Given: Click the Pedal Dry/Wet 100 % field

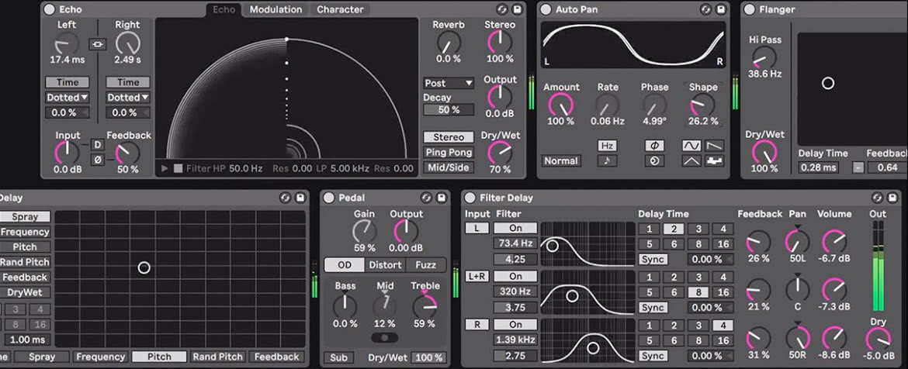Looking at the screenshot, I should pos(429,357).
